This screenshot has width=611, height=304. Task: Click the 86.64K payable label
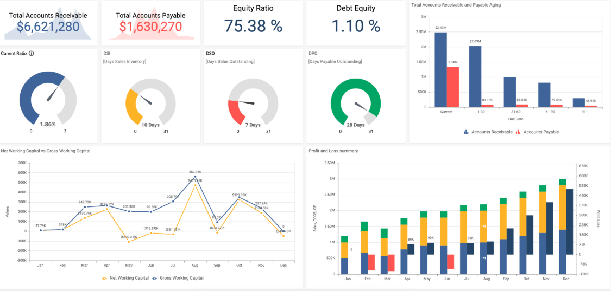click(522, 100)
